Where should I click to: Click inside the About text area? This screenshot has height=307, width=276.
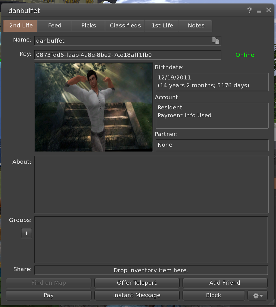[151, 184]
